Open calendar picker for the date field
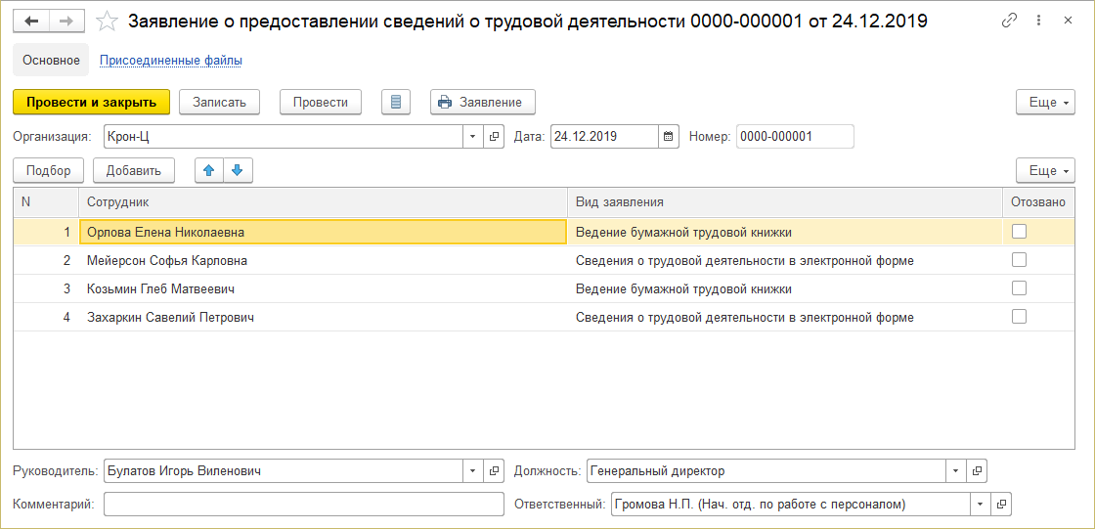Image resolution: width=1095 pixels, height=529 pixels. click(669, 137)
